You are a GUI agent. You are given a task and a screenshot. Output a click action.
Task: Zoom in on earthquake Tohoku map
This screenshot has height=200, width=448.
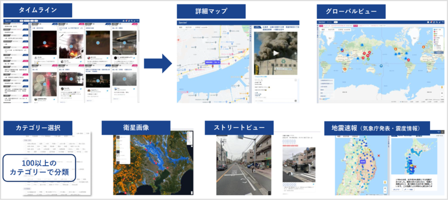pyautogui.click(x=385, y=188)
